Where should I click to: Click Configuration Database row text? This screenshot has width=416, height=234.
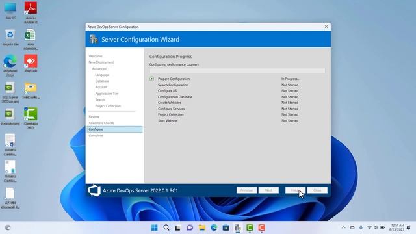point(175,97)
